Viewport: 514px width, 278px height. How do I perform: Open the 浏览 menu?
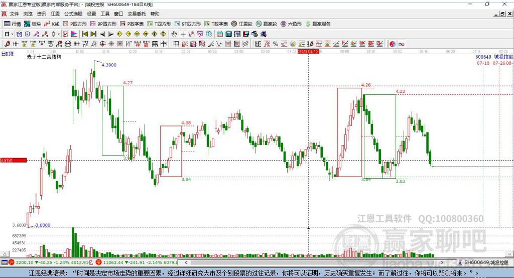(x=28, y=14)
